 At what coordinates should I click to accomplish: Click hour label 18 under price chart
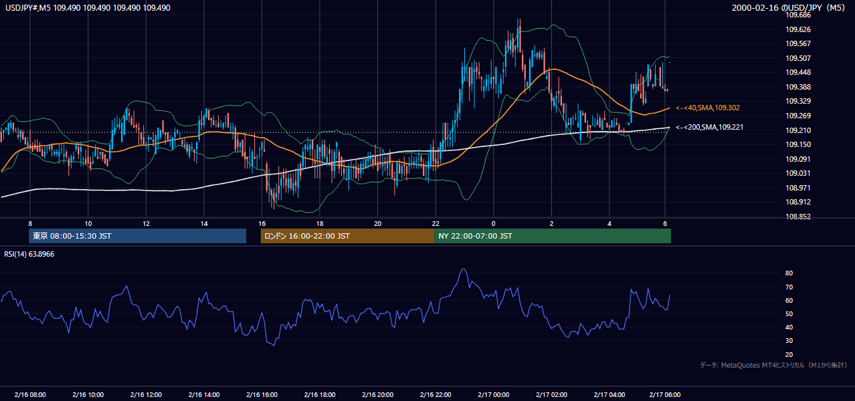click(320, 223)
